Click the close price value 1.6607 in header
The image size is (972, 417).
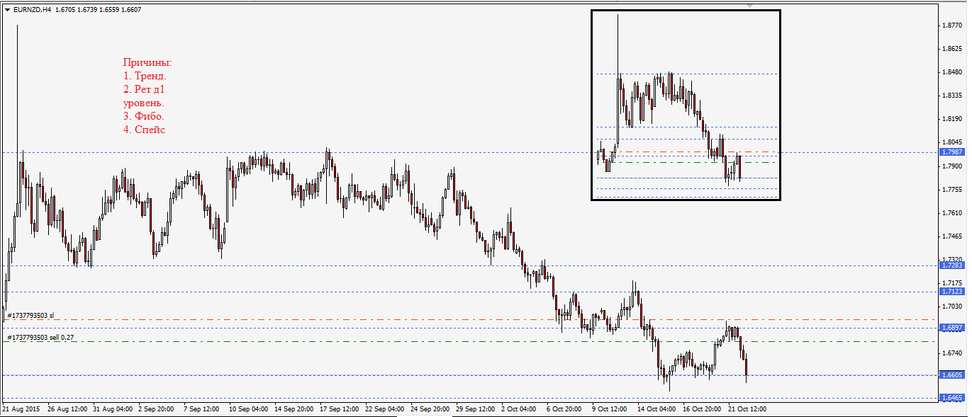tap(130, 10)
